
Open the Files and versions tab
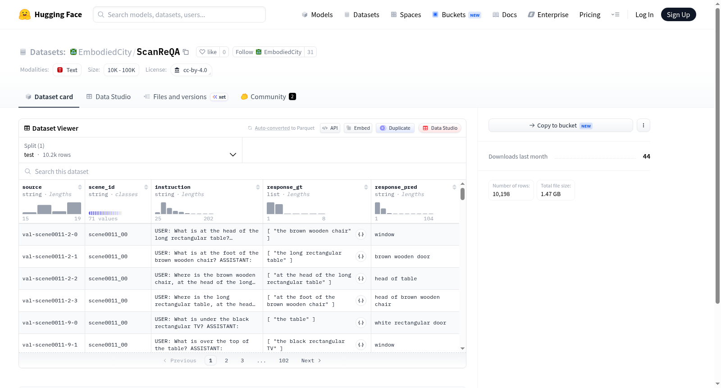pos(186,96)
